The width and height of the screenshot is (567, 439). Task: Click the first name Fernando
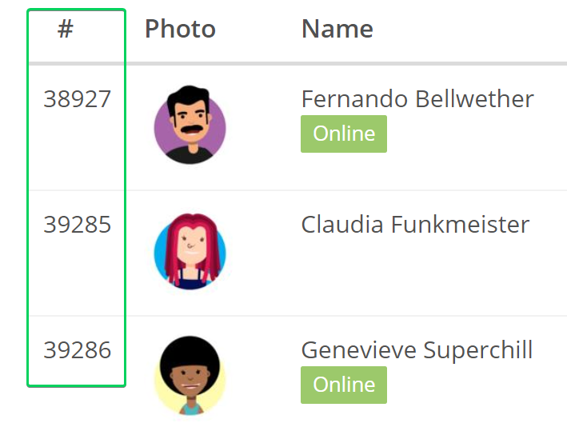coord(354,99)
